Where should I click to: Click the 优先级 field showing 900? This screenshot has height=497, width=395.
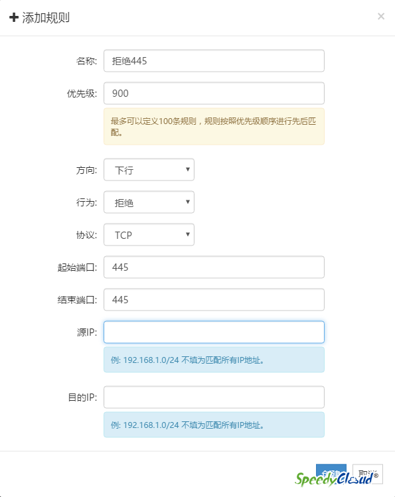(x=214, y=93)
